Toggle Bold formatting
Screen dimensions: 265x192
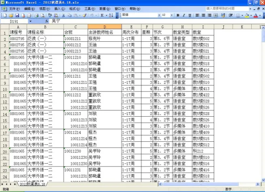coord(178,15)
